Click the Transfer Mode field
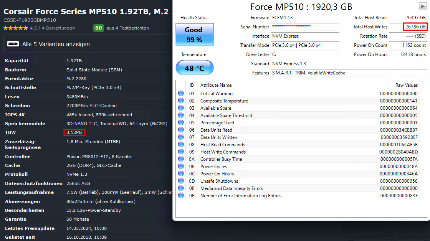Image resolution: width=430 pixels, height=241 pixels. pos(305,45)
